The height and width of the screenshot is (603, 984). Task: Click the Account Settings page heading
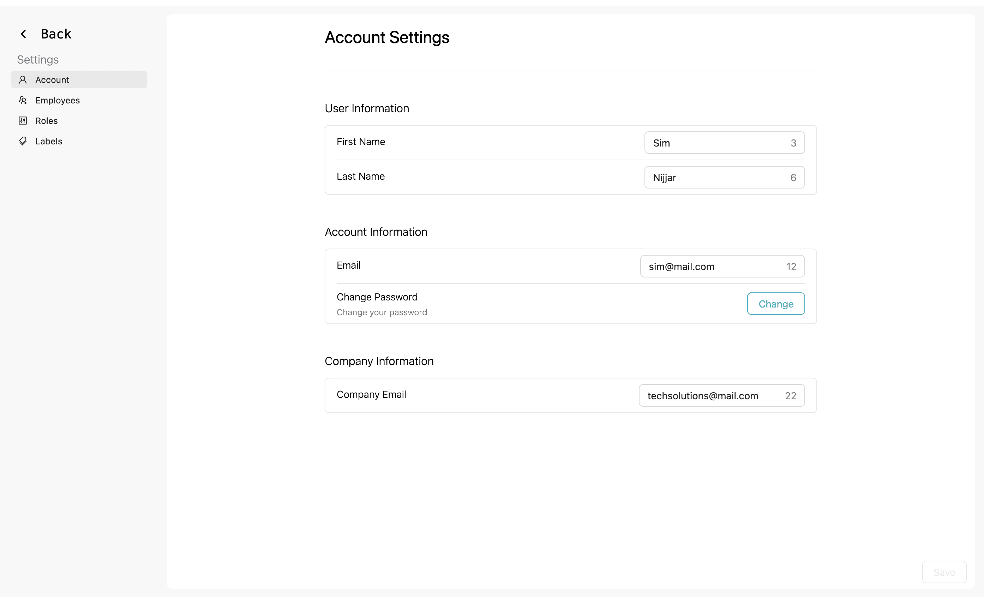coord(387,37)
